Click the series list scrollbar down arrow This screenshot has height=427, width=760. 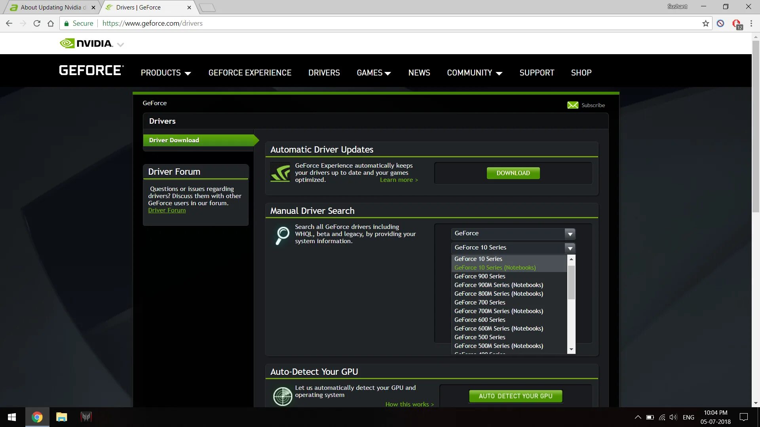pyautogui.click(x=571, y=350)
